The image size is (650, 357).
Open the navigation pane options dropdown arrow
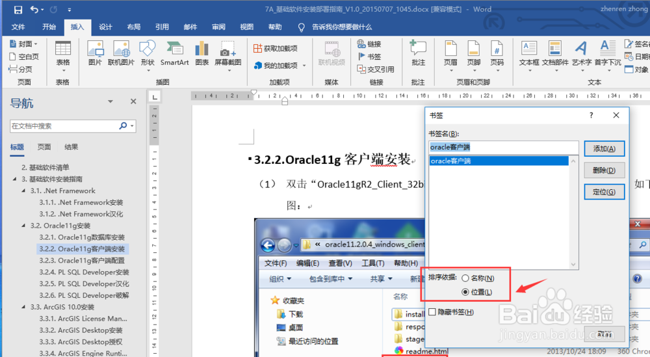(x=110, y=101)
